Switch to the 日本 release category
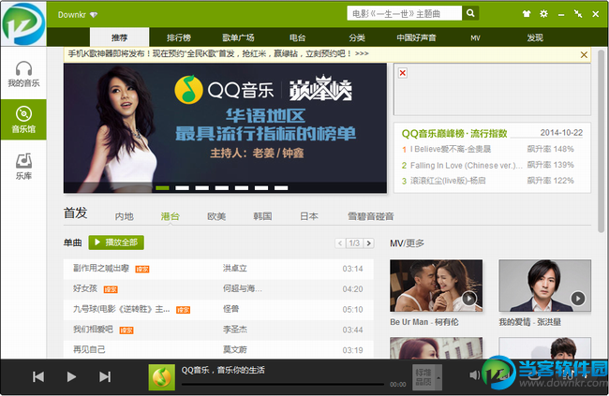609x396 pixels. point(309,216)
